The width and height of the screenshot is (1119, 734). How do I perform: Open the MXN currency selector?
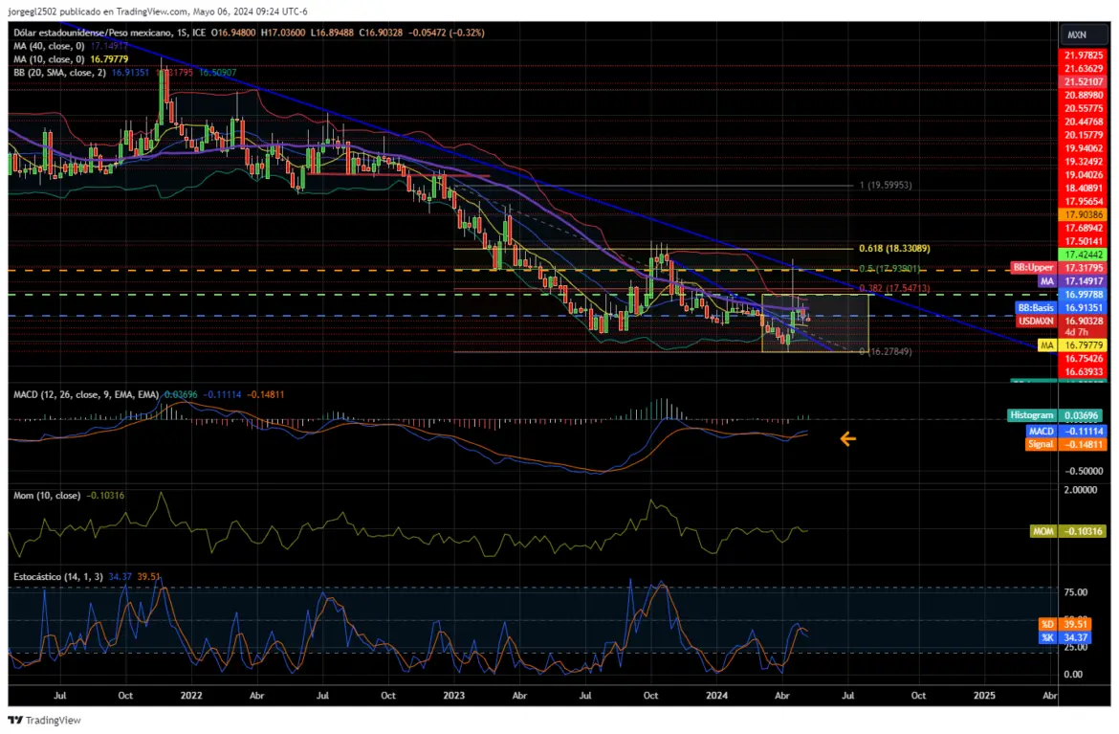pyautogui.click(x=1076, y=34)
